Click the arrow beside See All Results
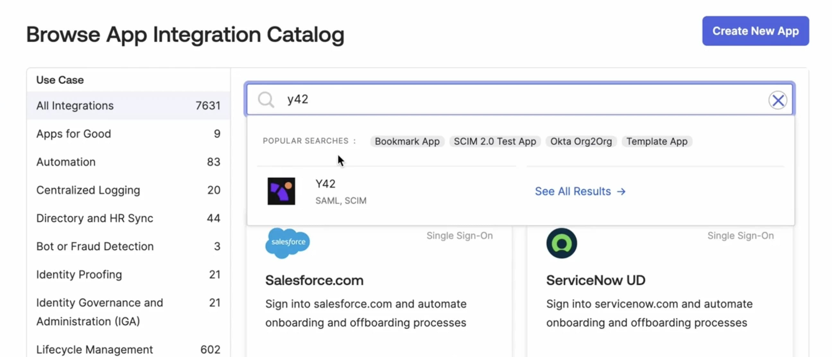 tap(621, 192)
